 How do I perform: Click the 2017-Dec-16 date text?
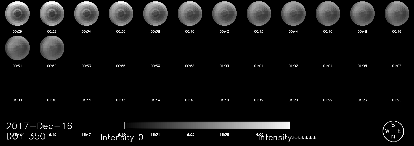click(x=39, y=126)
